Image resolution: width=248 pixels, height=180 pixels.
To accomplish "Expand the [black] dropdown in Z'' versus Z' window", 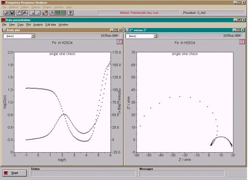I will point(155,36).
